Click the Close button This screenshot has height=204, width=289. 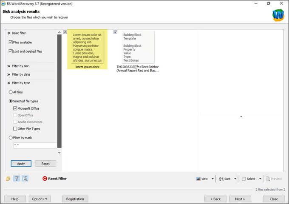[x=274, y=199]
